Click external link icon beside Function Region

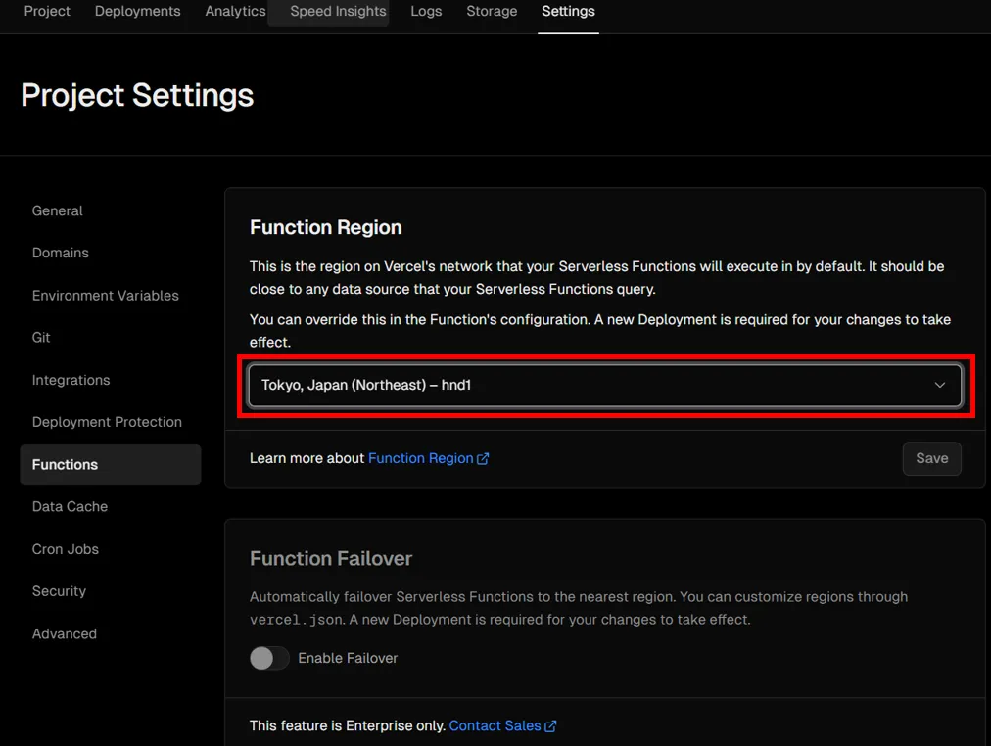tap(483, 458)
